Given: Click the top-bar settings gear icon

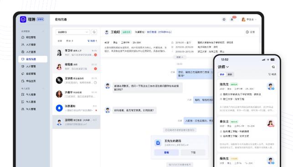Looking at the screenshot, I should pyautogui.click(x=224, y=20).
